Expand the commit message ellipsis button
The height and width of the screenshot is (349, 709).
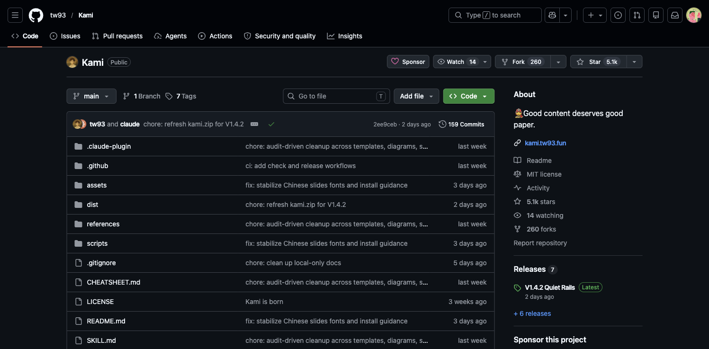coord(254,124)
